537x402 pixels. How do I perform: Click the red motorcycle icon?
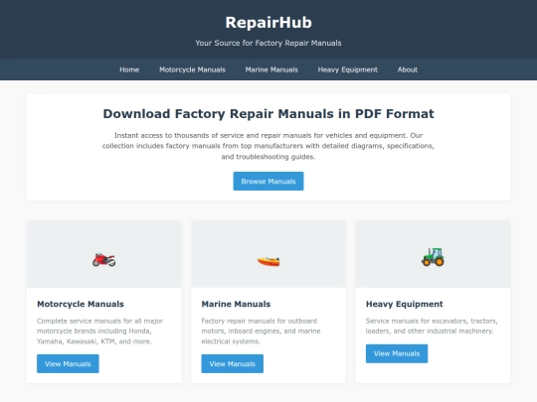[103, 260]
